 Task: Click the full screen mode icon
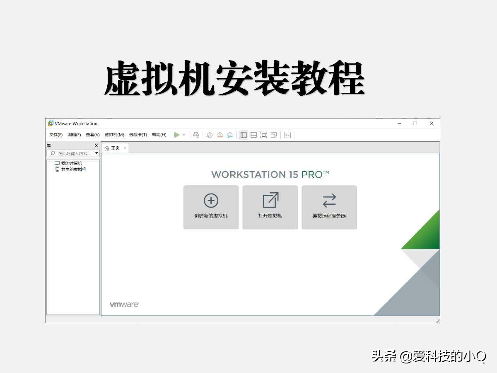(263, 135)
